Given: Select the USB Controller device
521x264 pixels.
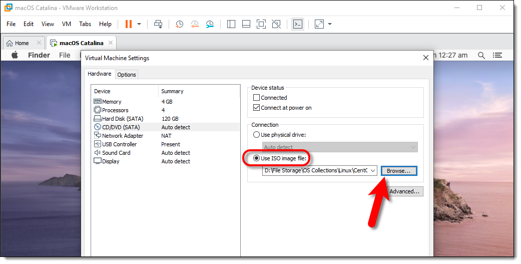Looking at the screenshot, I should [x=166, y=144].
